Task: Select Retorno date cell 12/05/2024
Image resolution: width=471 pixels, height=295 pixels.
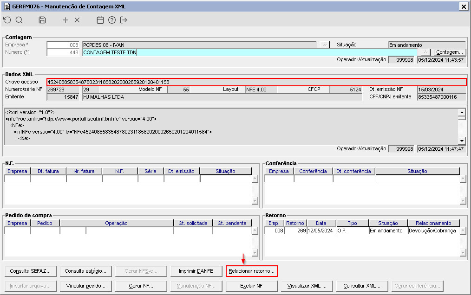Action: (x=321, y=231)
